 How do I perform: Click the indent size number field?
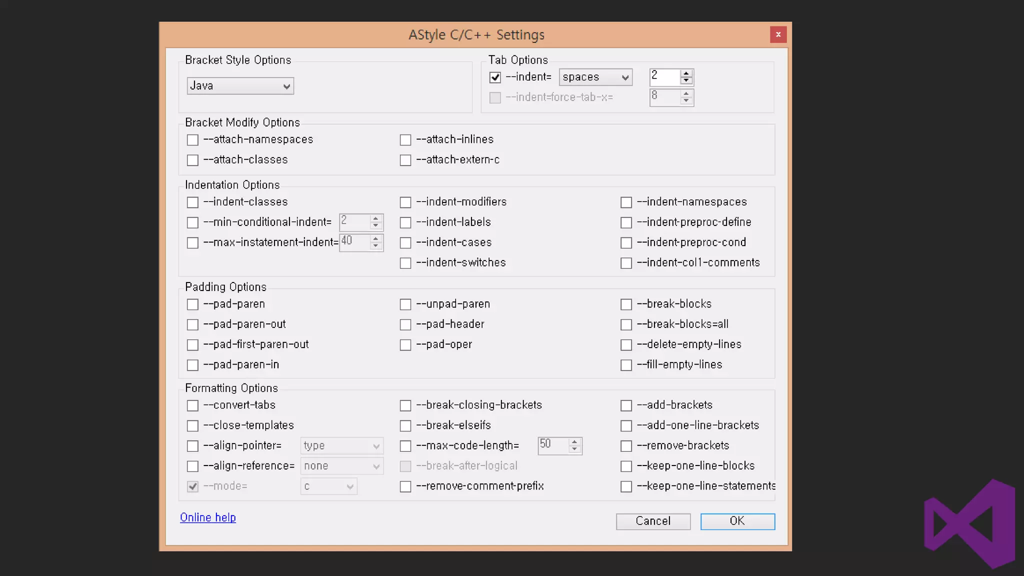click(664, 76)
